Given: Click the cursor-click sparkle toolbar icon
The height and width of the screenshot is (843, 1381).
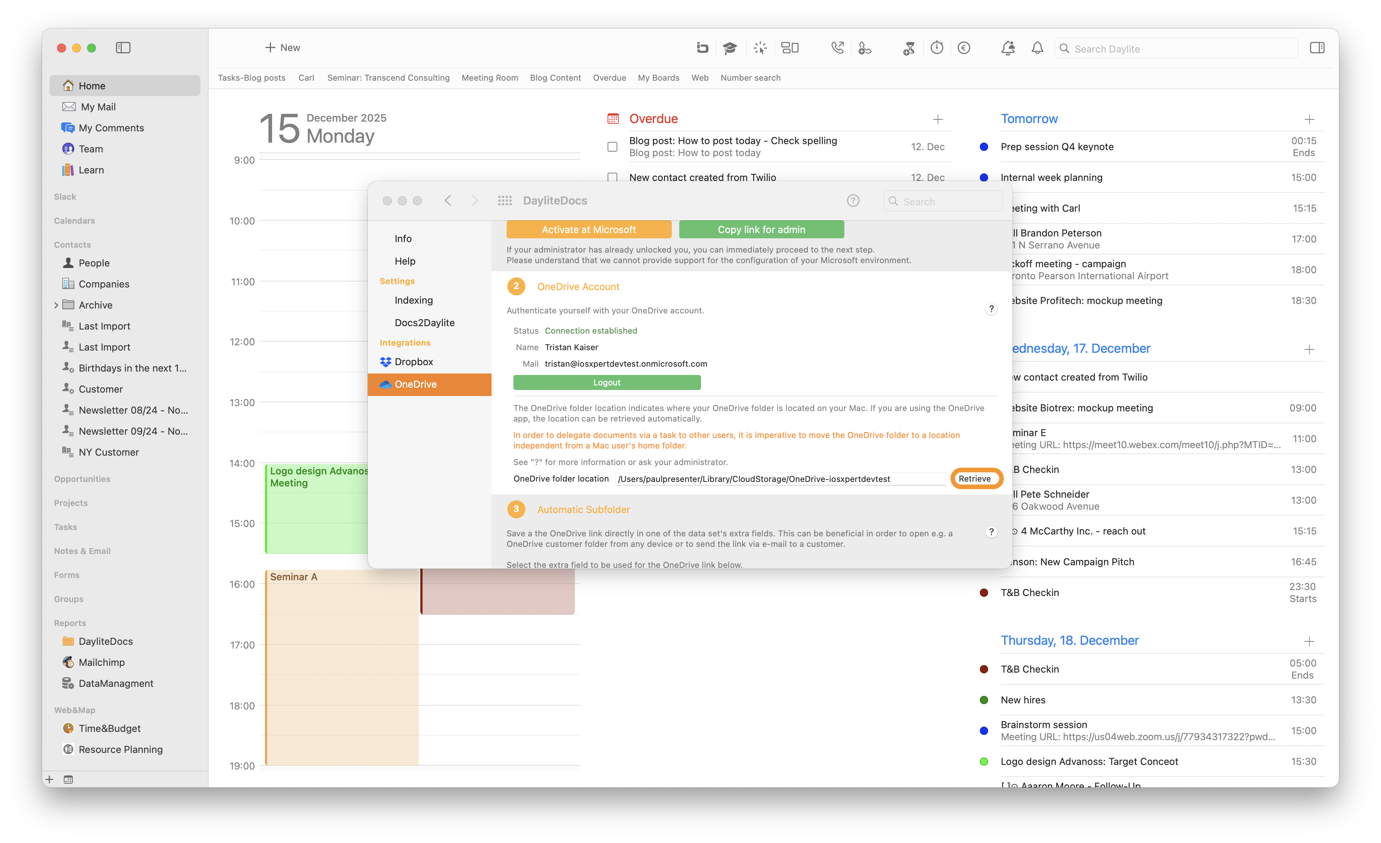Looking at the screenshot, I should [x=760, y=48].
